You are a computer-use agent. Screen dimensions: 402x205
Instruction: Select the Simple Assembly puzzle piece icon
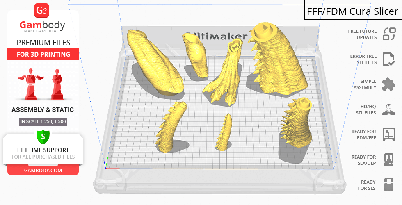click(x=388, y=84)
